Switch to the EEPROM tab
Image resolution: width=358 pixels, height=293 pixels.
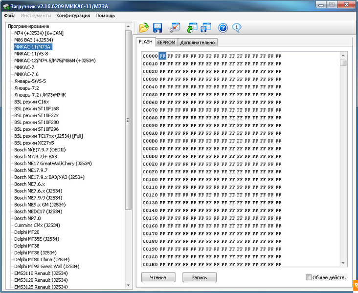(167, 42)
